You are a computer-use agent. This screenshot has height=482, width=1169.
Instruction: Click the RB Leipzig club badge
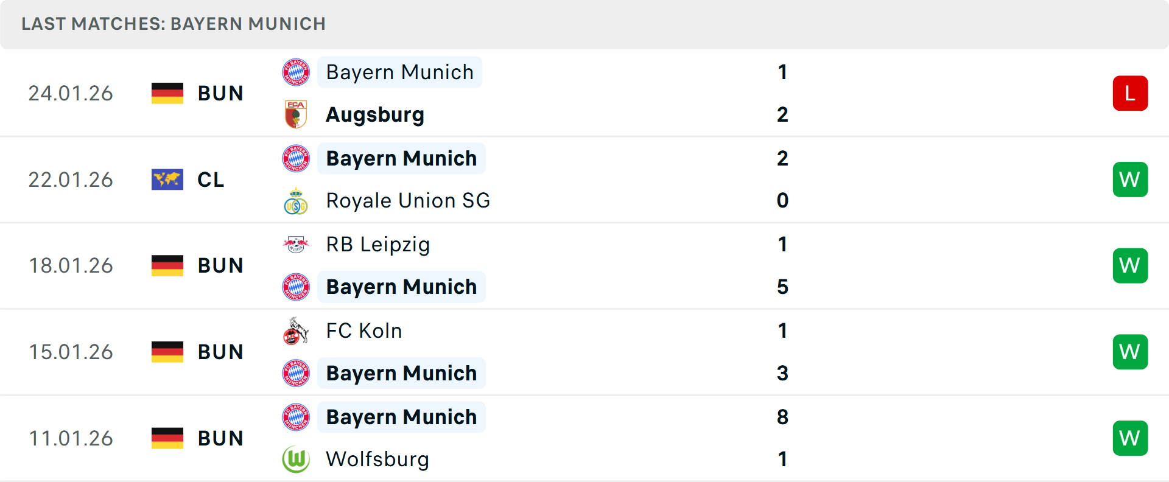(296, 244)
